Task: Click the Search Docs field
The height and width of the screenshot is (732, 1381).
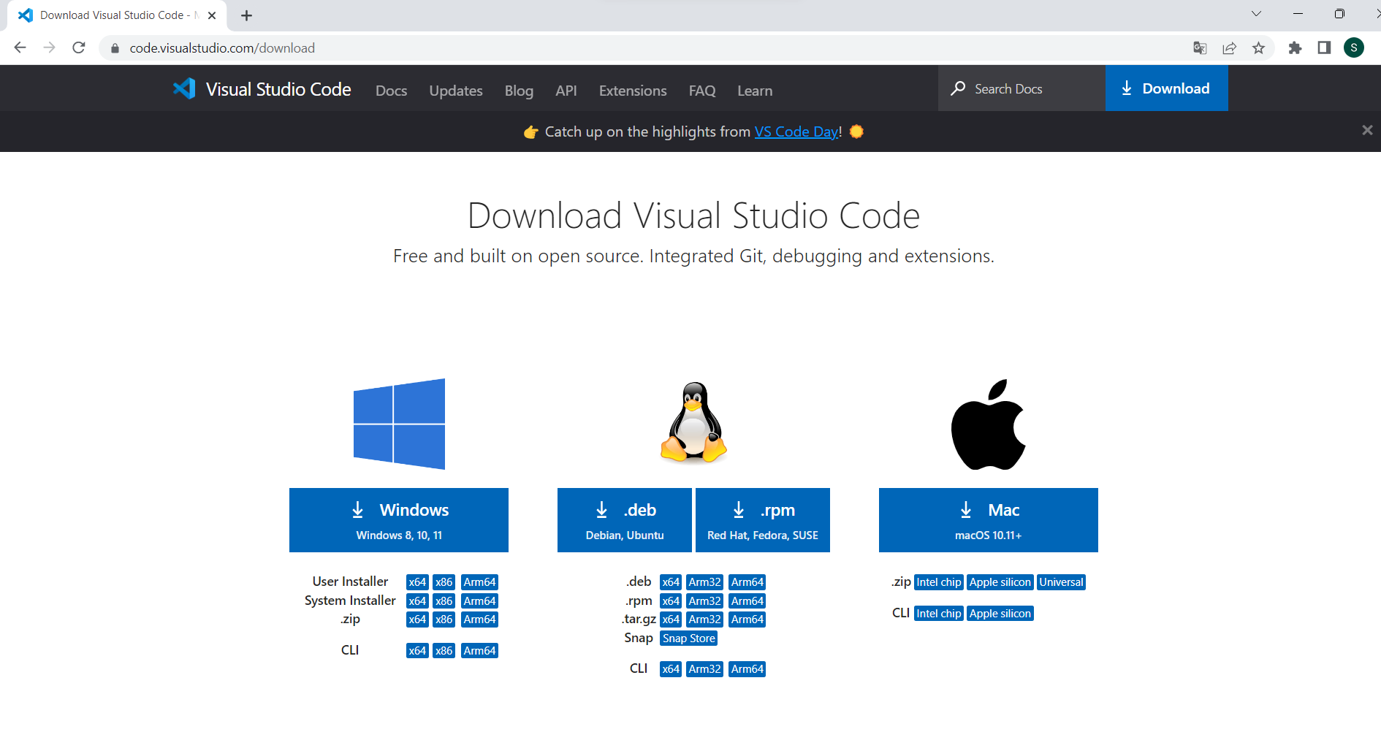Action: [x=1022, y=88]
